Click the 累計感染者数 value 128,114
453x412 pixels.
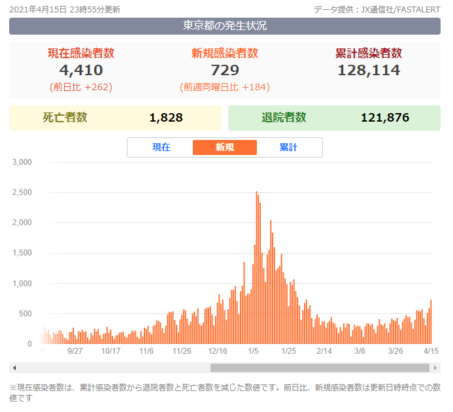click(x=369, y=70)
